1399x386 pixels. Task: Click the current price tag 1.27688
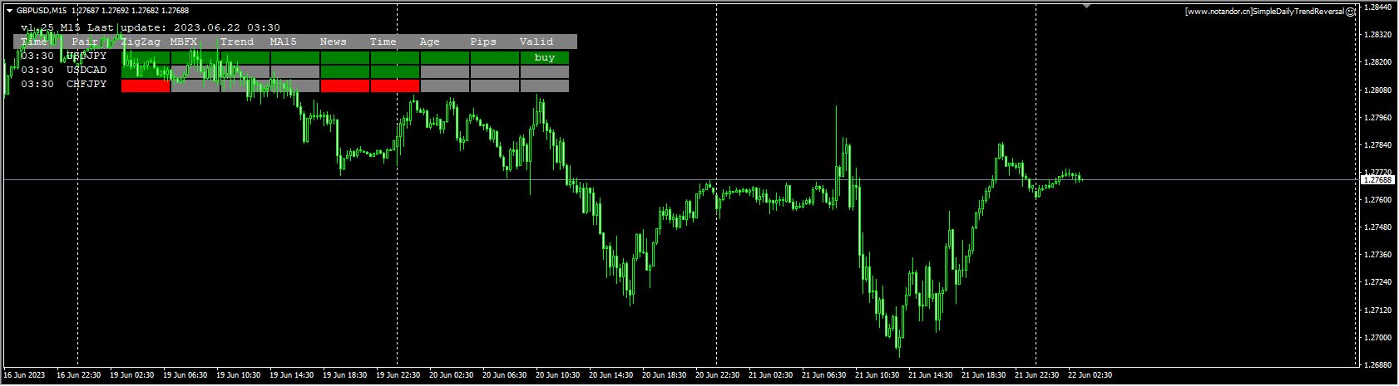pyautogui.click(x=1377, y=179)
